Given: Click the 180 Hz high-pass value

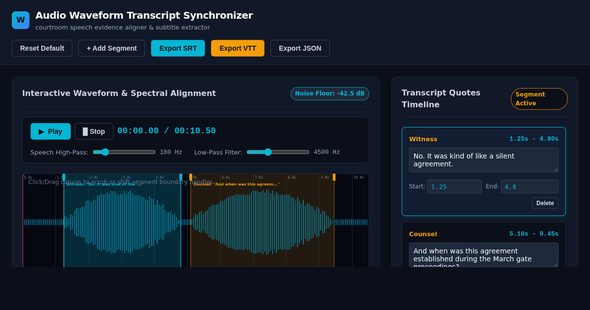Looking at the screenshot, I should 171,152.
